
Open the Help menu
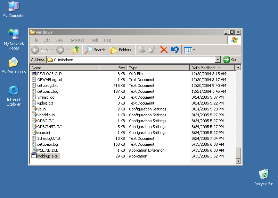(x=107, y=40)
